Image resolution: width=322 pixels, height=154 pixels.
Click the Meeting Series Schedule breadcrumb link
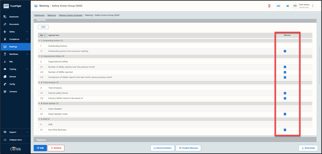(x=71, y=15)
